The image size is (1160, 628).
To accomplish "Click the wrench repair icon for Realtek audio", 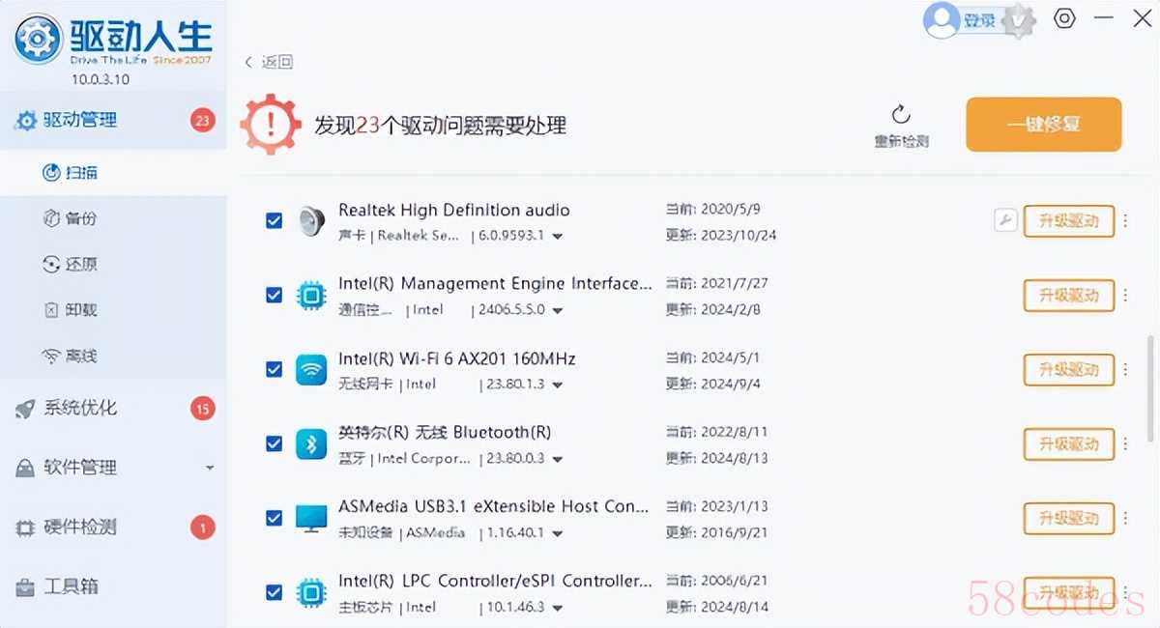I will (x=1005, y=221).
